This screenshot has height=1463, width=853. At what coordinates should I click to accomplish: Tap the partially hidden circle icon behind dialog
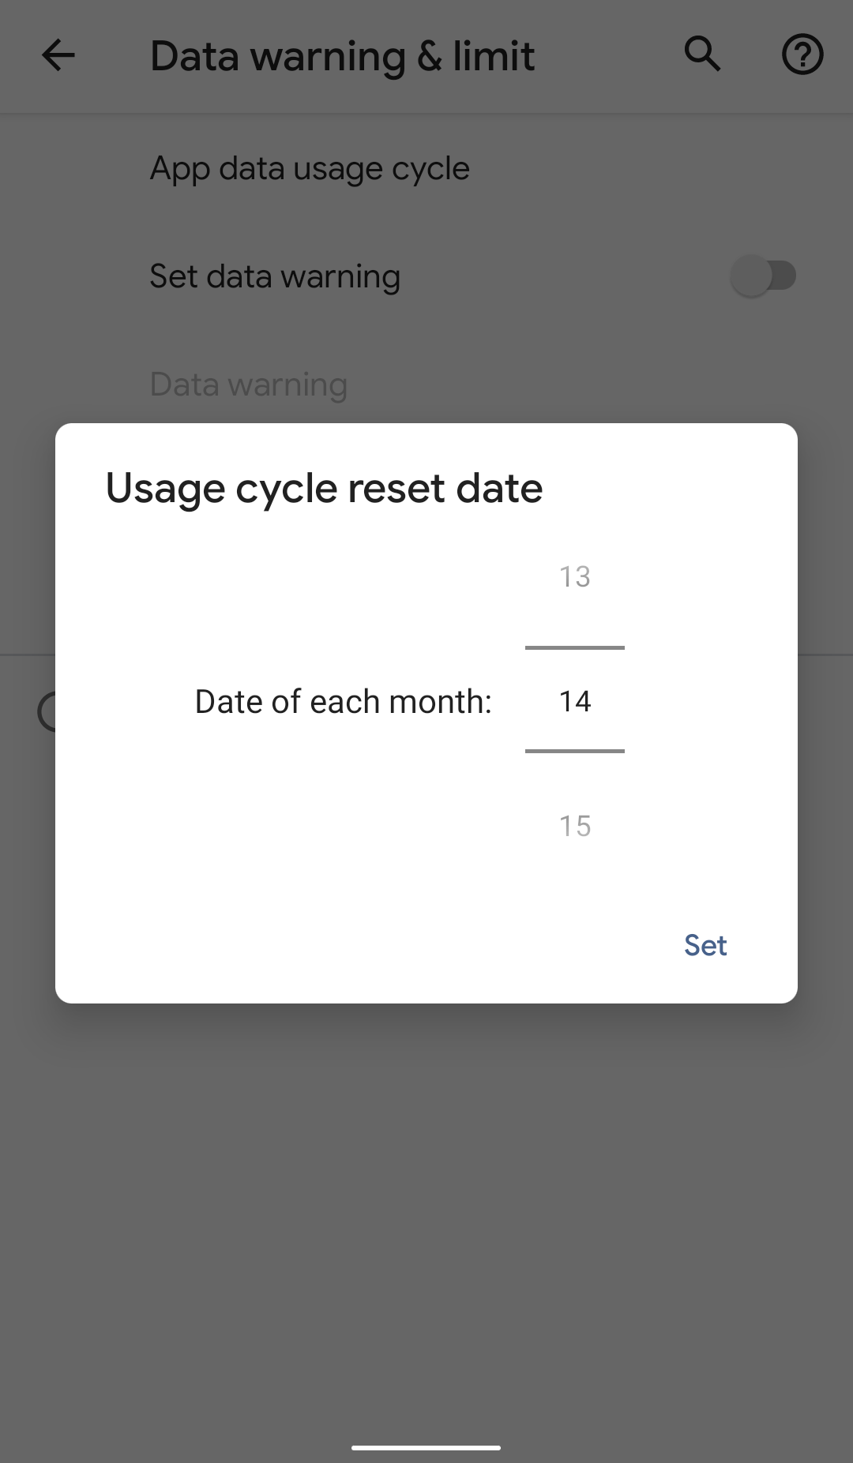(x=47, y=711)
